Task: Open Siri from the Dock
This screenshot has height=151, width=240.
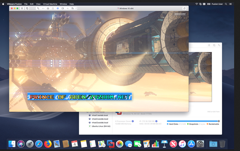Action: point(21,144)
